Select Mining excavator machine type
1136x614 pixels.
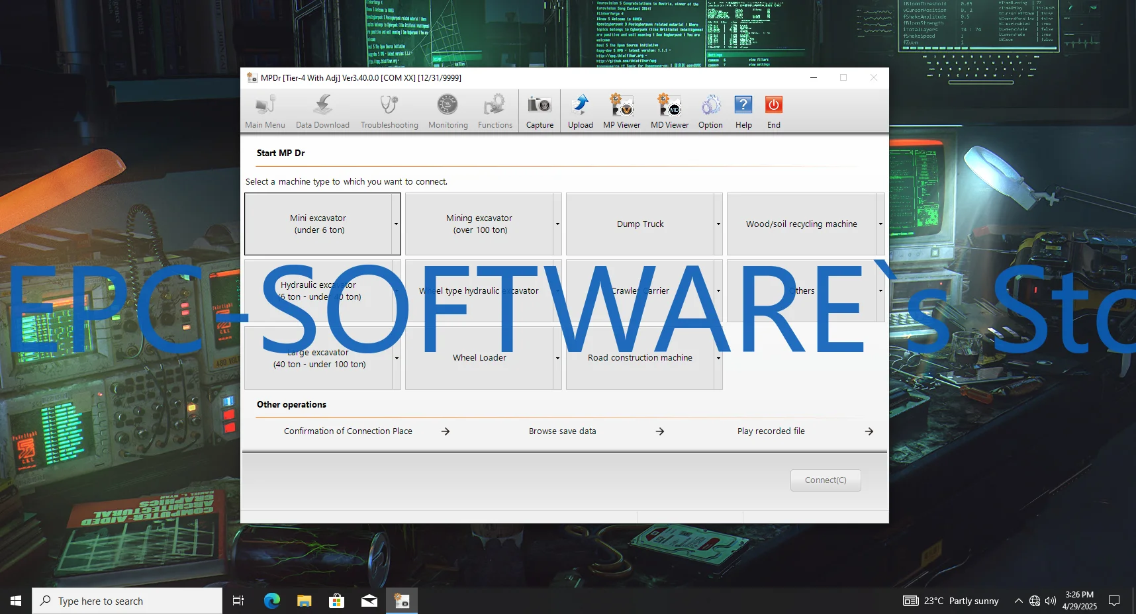click(479, 224)
